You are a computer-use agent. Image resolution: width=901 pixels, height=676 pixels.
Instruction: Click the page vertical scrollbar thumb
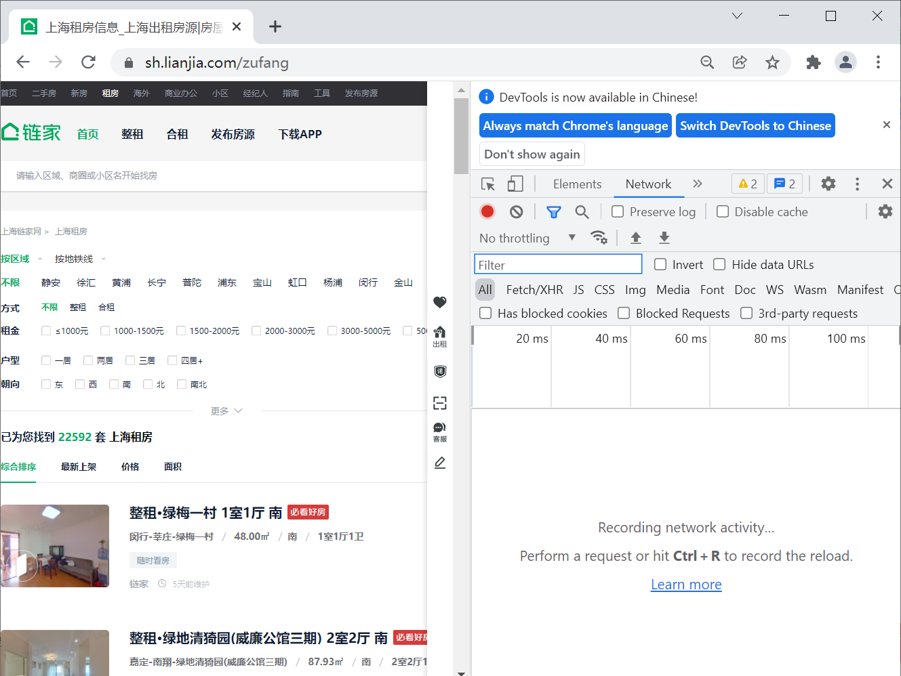tap(461, 135)
